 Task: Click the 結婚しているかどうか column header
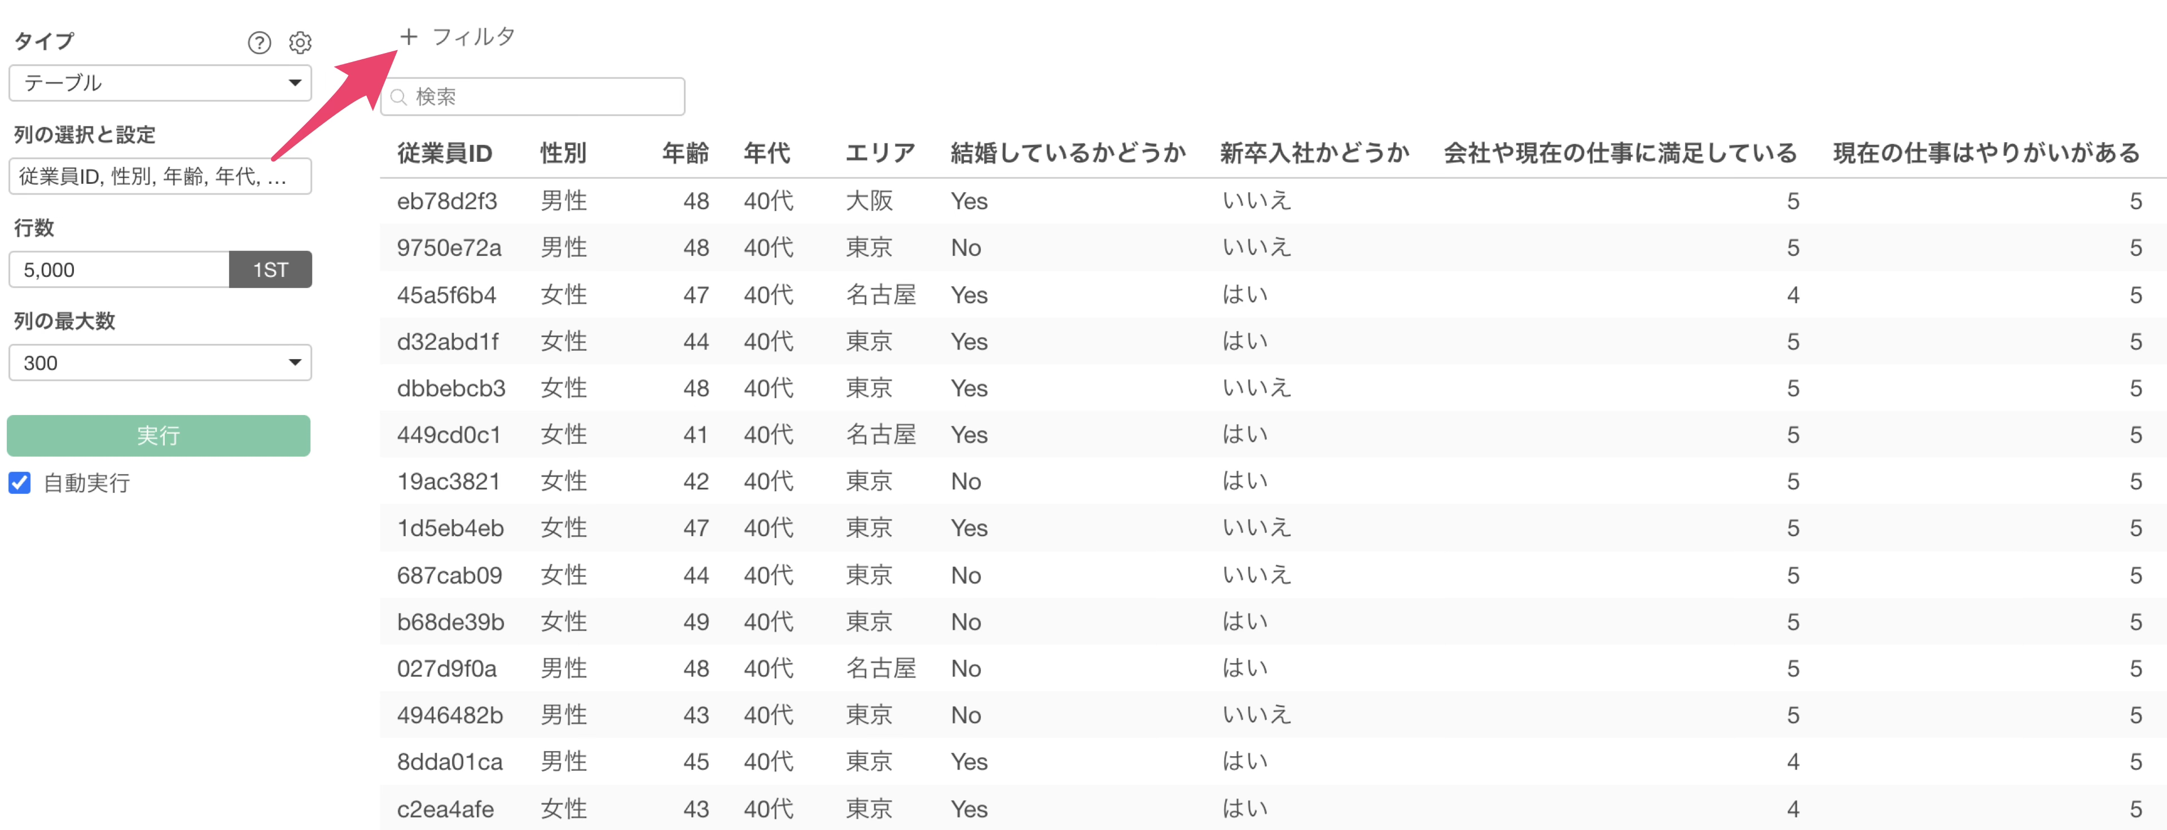click(1068, 153)
